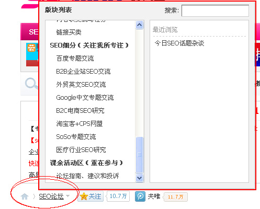260x209 pixels.
Task: Click the 版块列表 title text
Action: 58,10
